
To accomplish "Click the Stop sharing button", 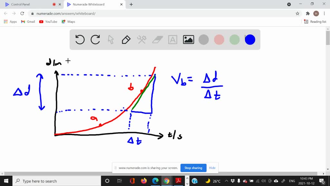I will point(193,168).
